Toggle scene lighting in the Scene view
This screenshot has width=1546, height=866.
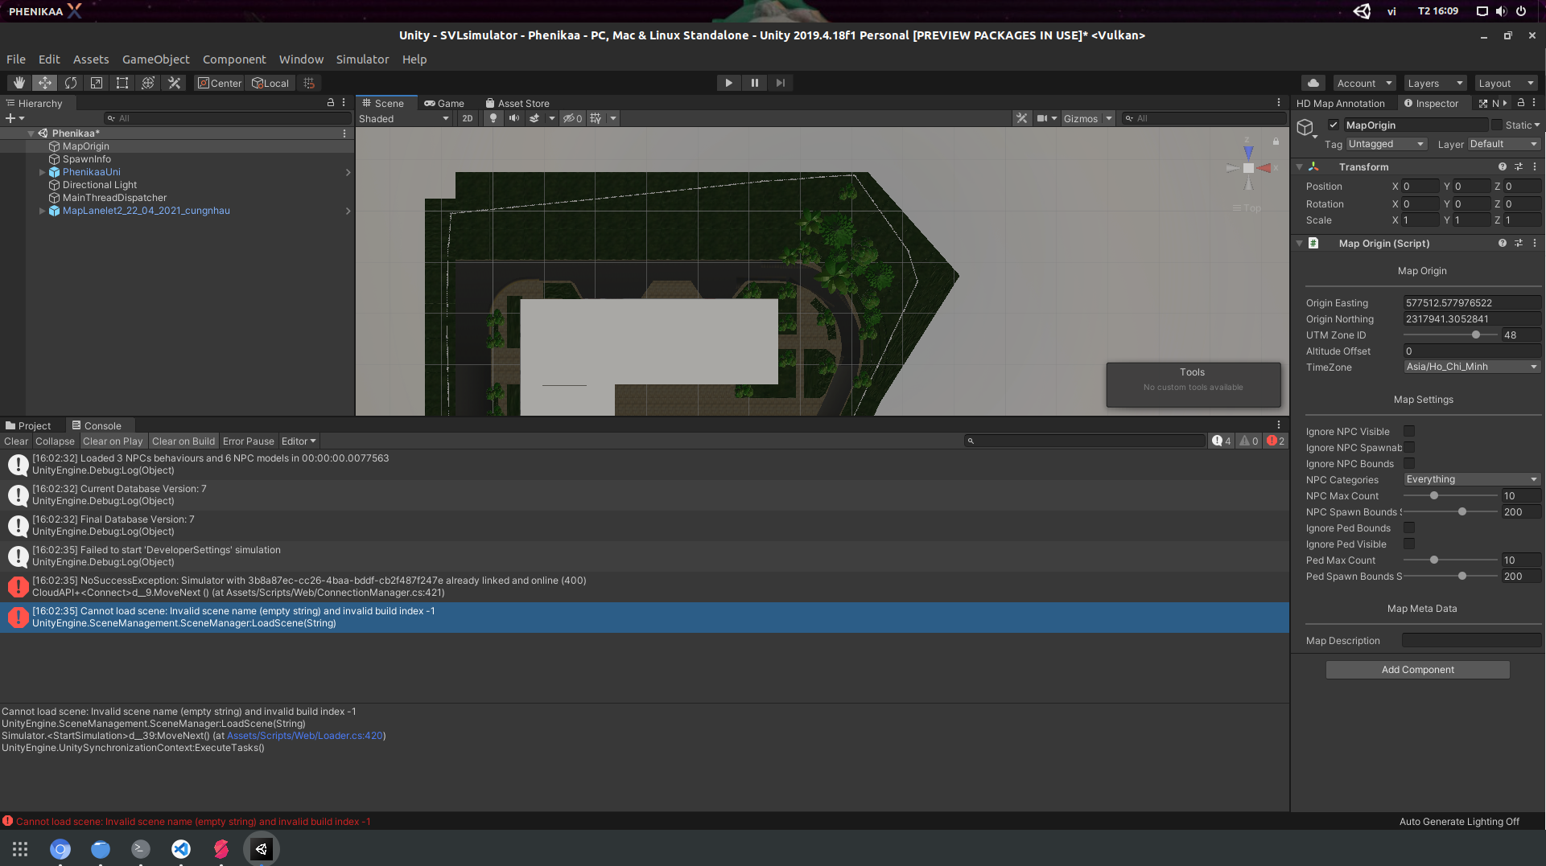[x=493, y=118]
